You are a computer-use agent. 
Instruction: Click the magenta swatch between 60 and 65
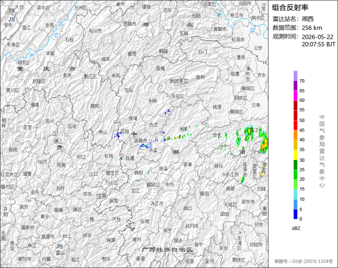coord(295,96)
